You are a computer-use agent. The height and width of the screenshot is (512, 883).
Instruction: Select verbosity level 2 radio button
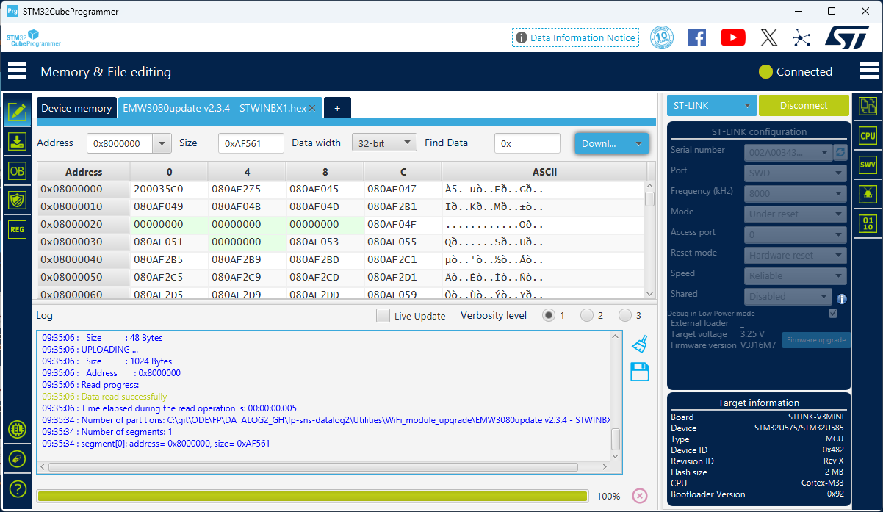586,315
